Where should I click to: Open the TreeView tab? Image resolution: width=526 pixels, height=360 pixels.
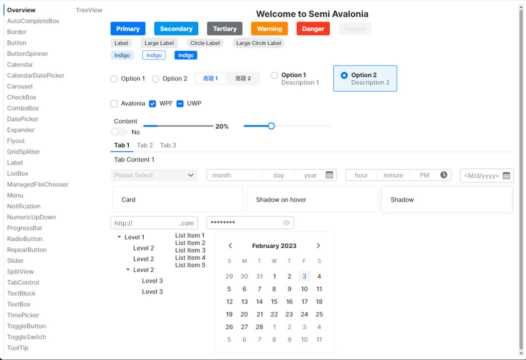tap(89, 10)
